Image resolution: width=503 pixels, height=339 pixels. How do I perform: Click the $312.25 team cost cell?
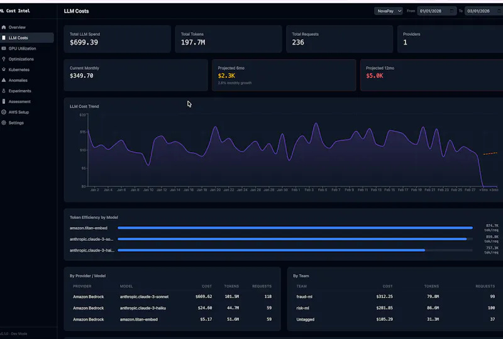(x=385, y=297)
